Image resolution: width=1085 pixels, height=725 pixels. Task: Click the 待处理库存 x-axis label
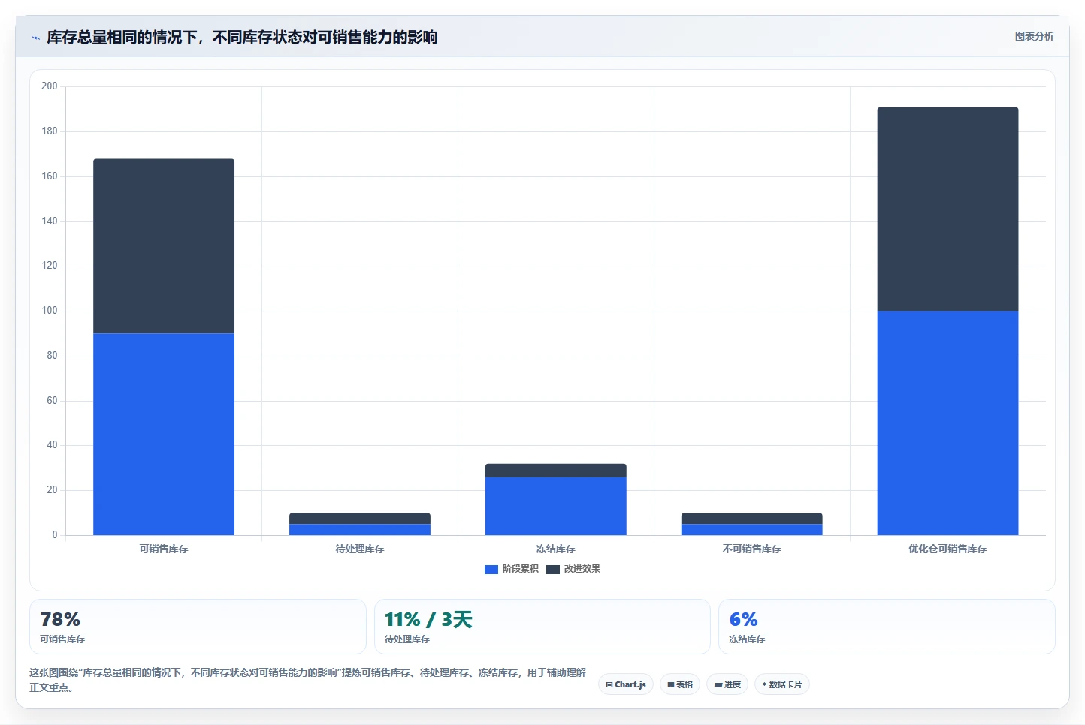click(360, 549)
